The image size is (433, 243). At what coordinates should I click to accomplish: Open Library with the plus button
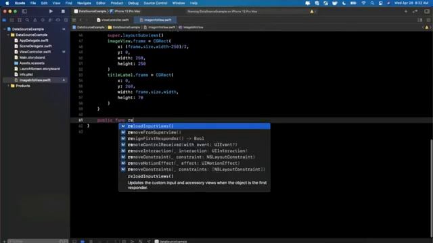[x=406, y=11]
